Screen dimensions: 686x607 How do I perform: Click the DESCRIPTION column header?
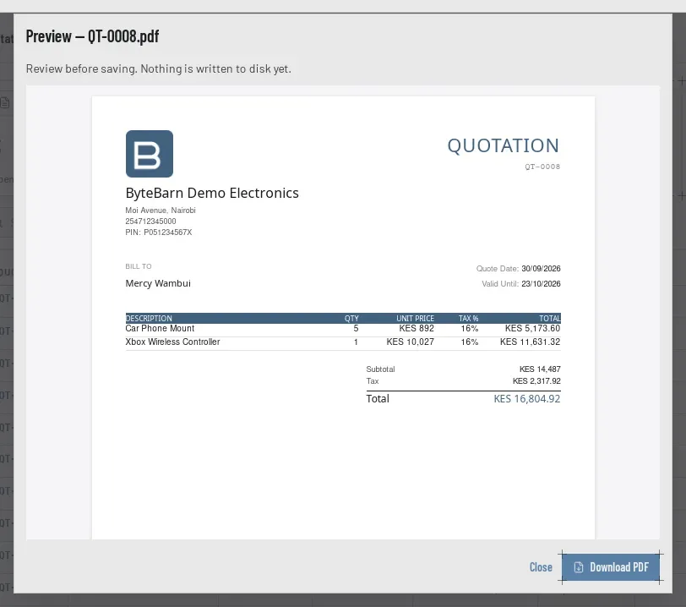point(149,319)
